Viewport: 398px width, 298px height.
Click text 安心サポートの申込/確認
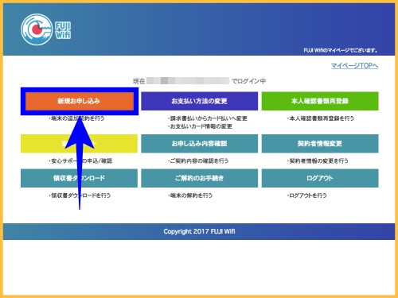(x=80, y=161)
